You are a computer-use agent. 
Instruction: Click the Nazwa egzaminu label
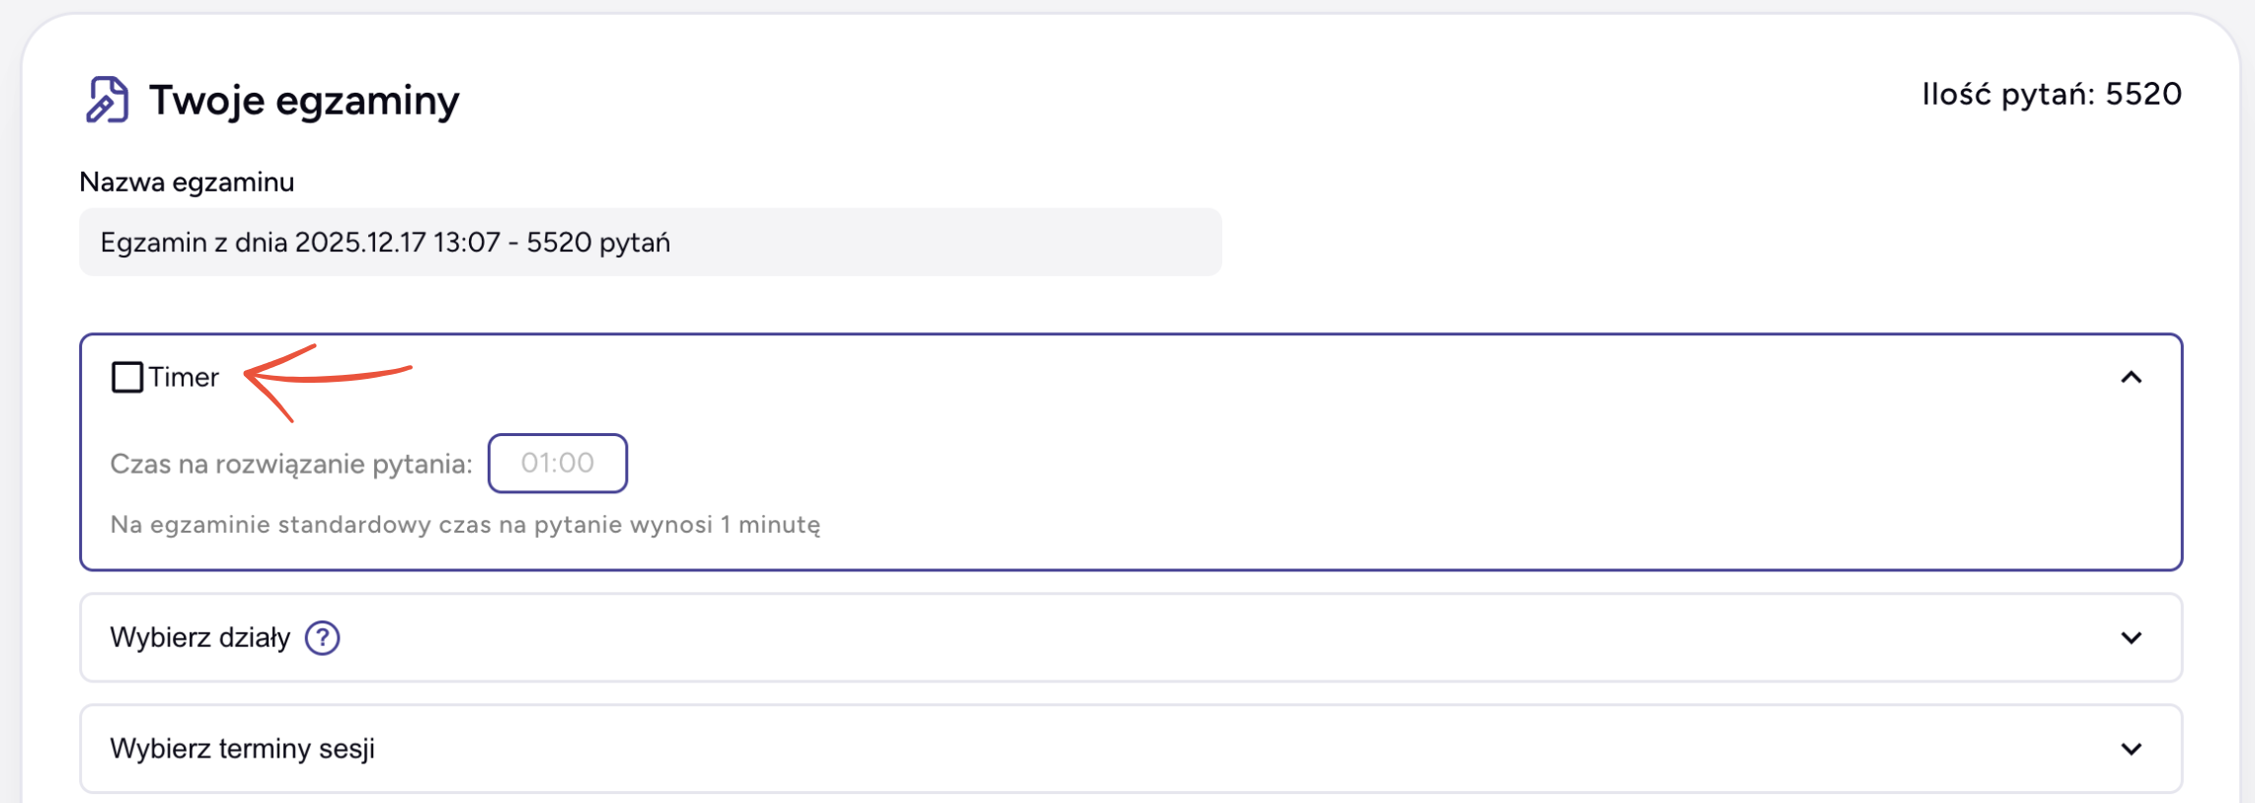point(187,182)
